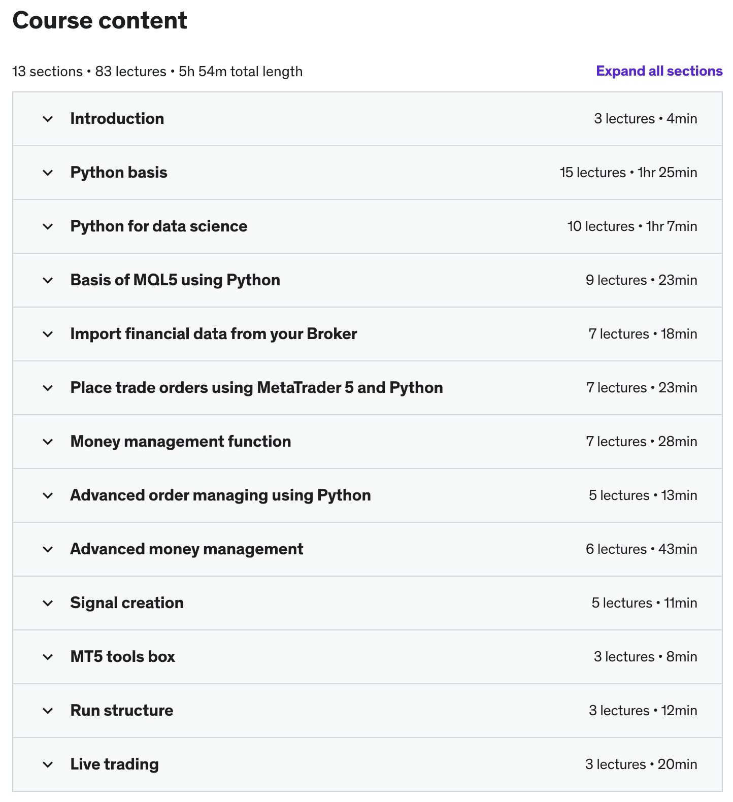The image size is (733, 802).
Task: Click '7 lectures • 28min' text
Action: tap(642, 442)
